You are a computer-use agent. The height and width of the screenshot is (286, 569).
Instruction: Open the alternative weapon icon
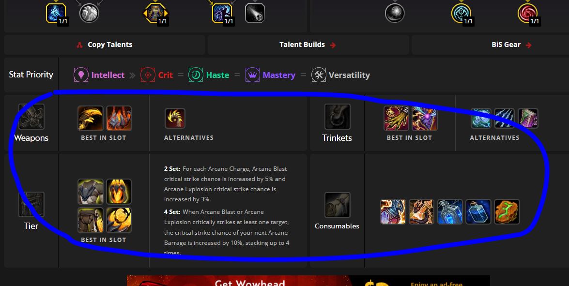(x=175, y=118)
